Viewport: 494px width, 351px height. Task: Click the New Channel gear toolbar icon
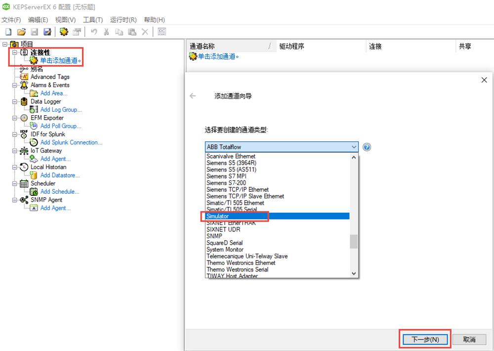pyautogui.click(x=64, y=32)
